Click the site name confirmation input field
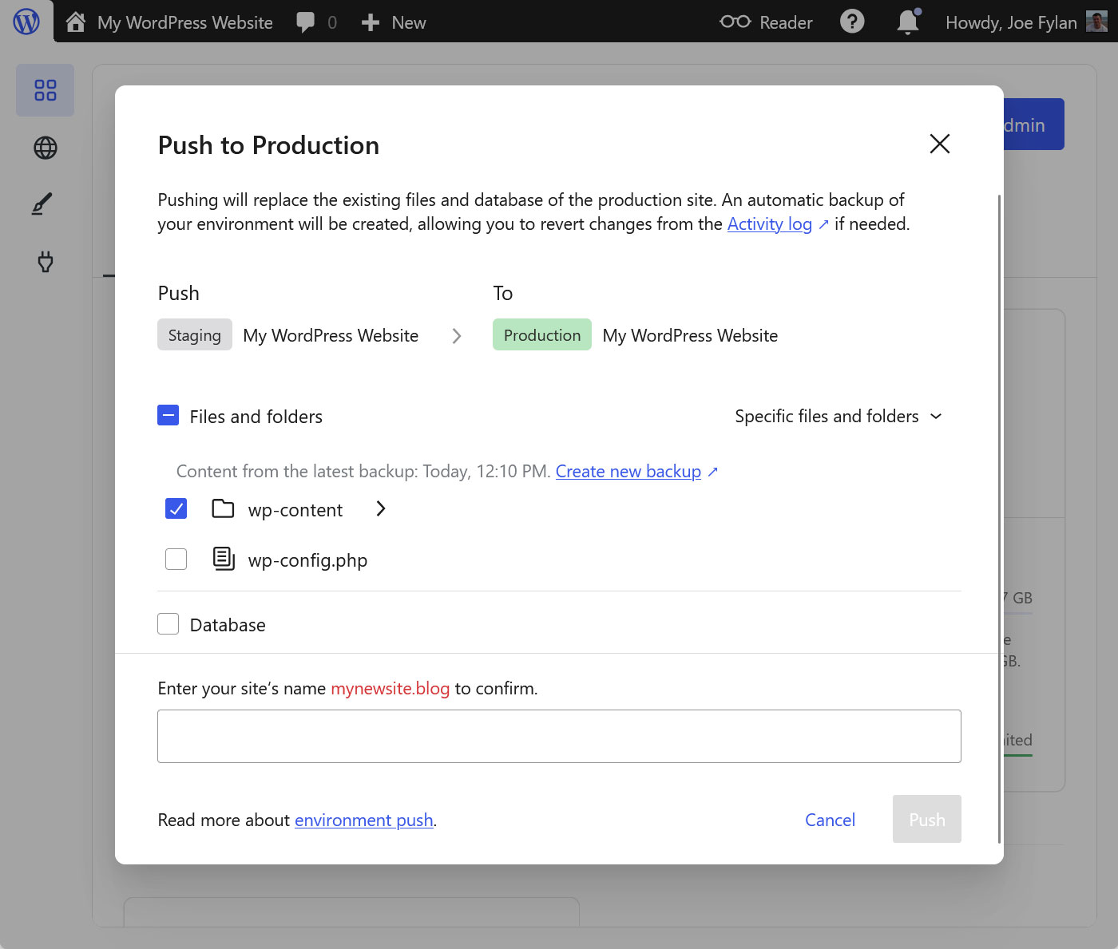1118x949 pixels. click(x=559, y=735)
